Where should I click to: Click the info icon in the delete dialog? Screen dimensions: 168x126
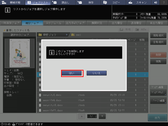(x=52, y=53)
